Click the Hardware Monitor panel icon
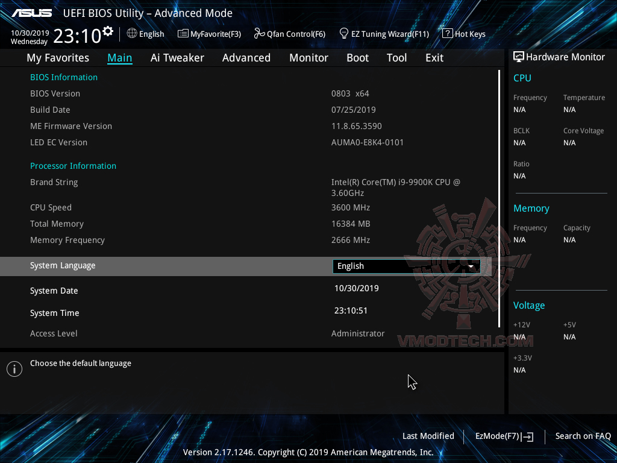This screenshot has width=617, height=463. tap(519, 56)
